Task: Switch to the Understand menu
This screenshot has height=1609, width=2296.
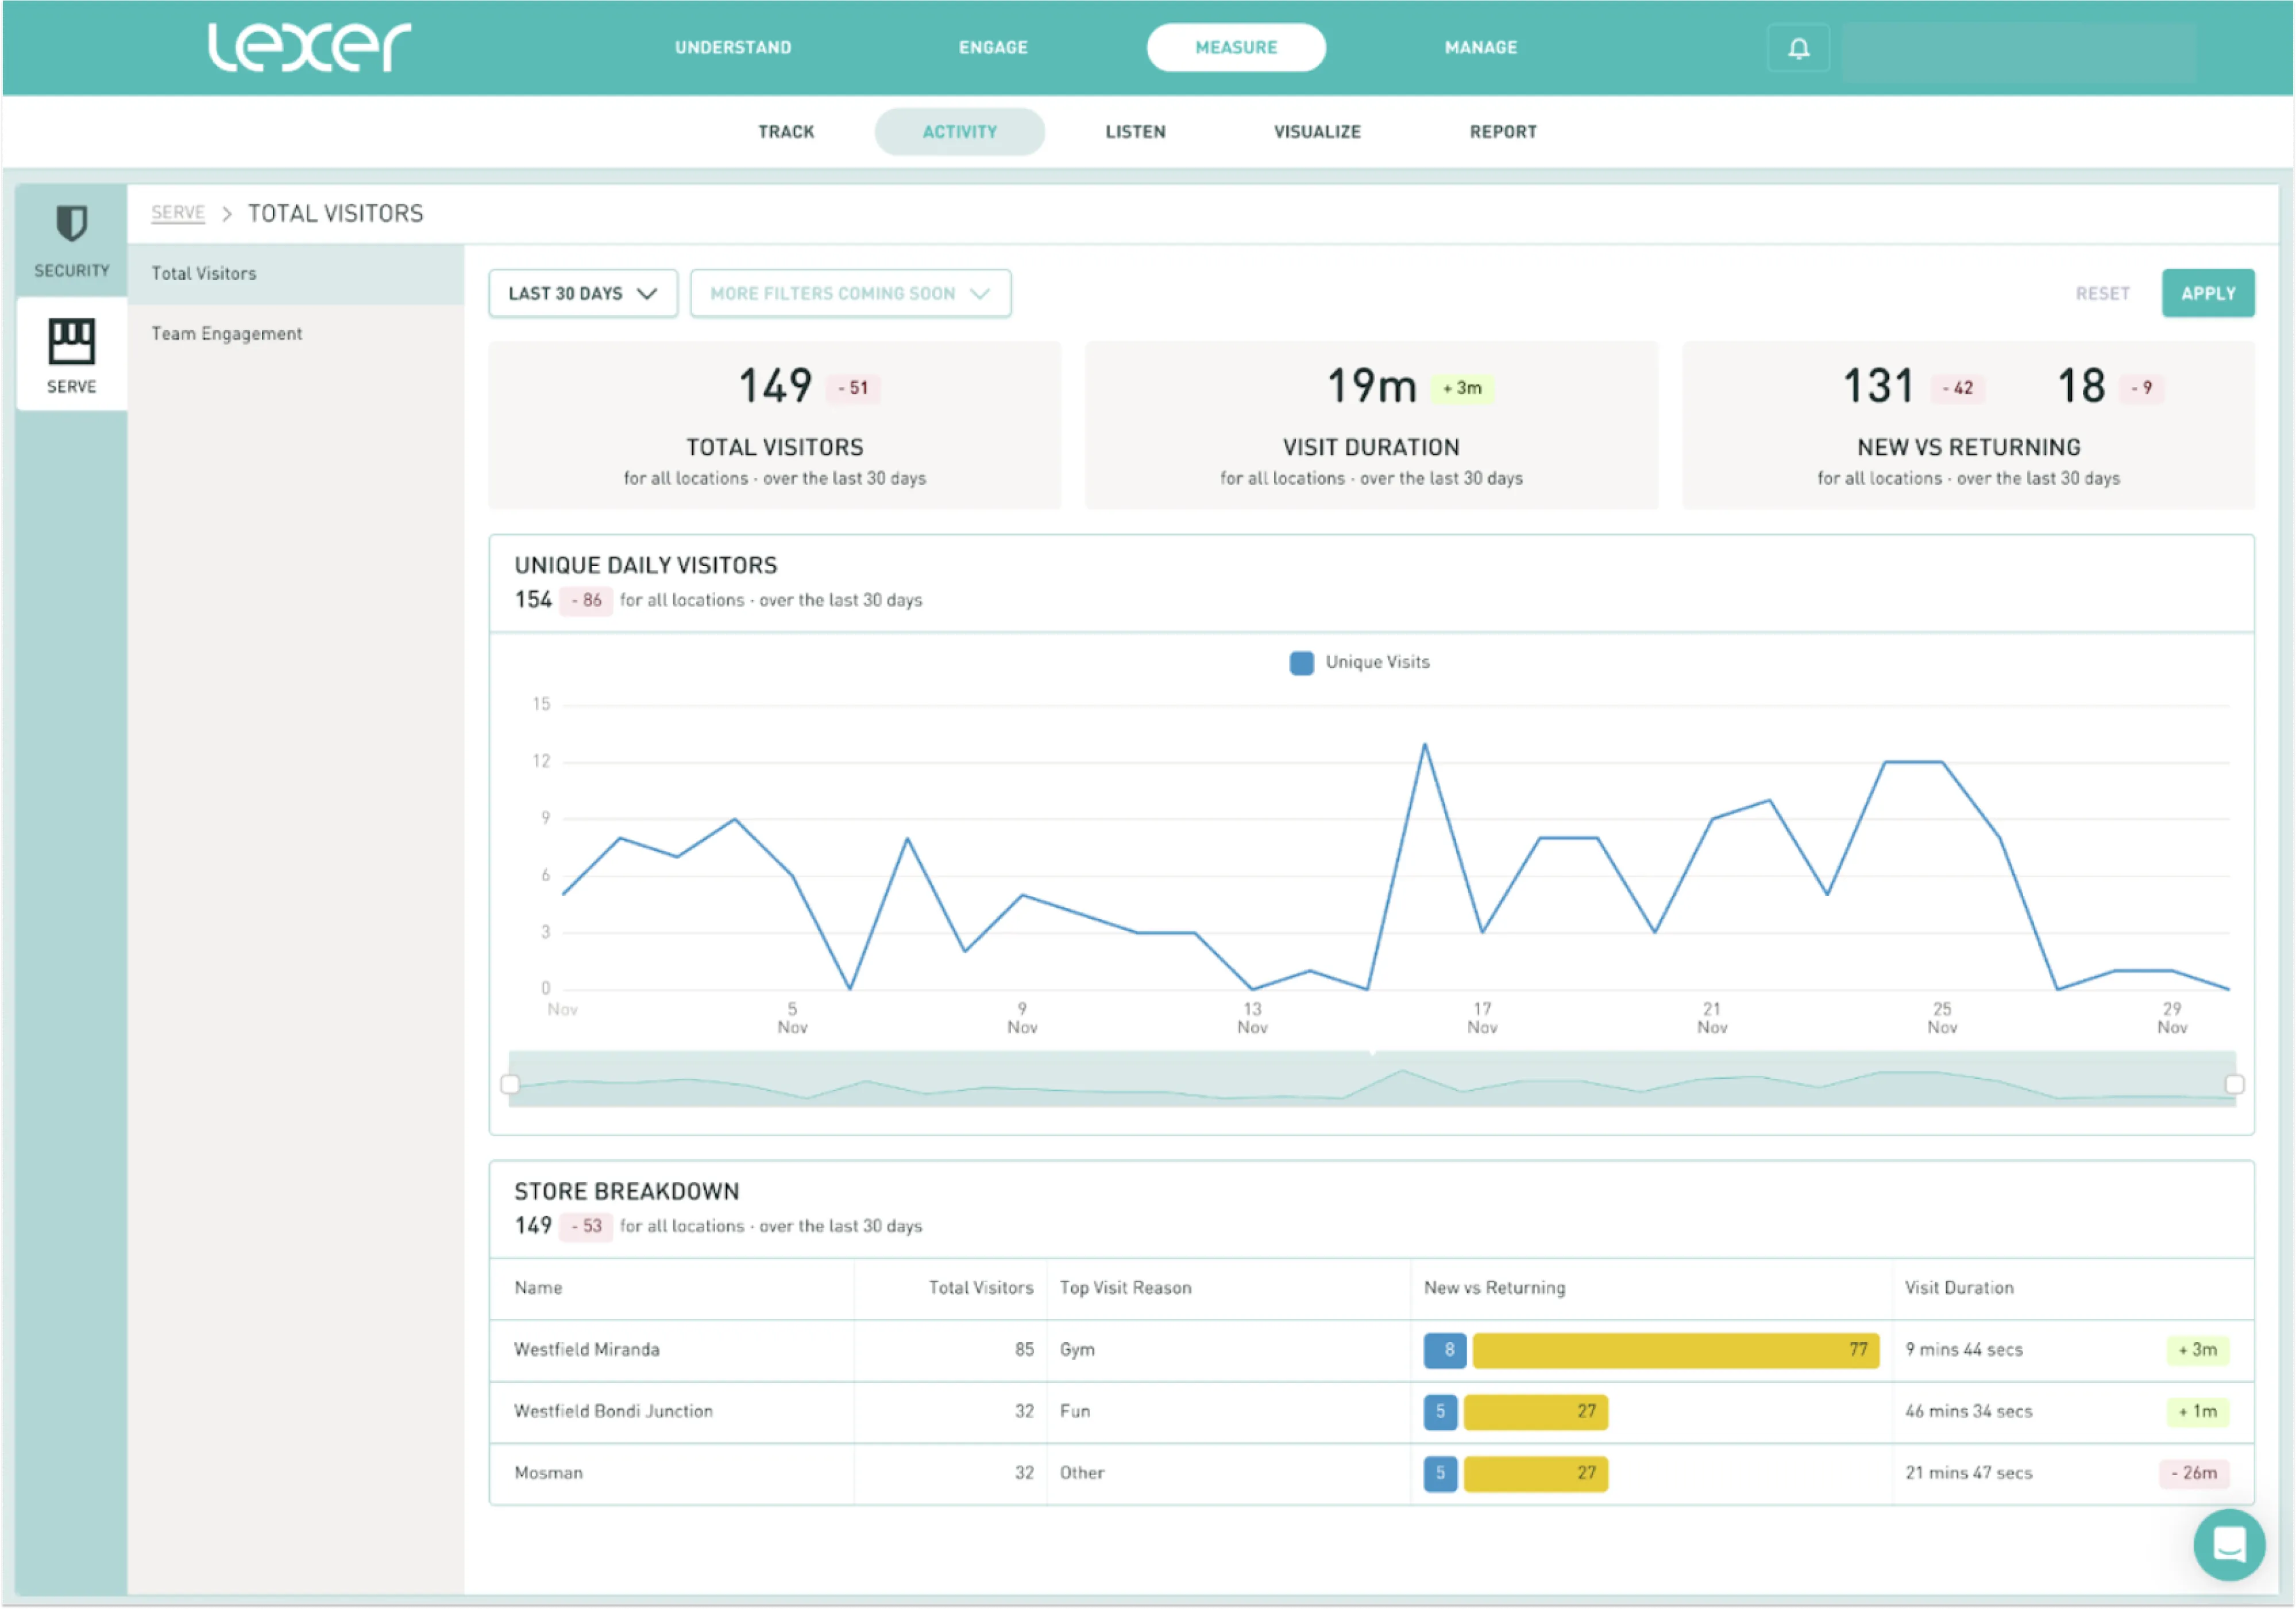Action: click(732, 48)
